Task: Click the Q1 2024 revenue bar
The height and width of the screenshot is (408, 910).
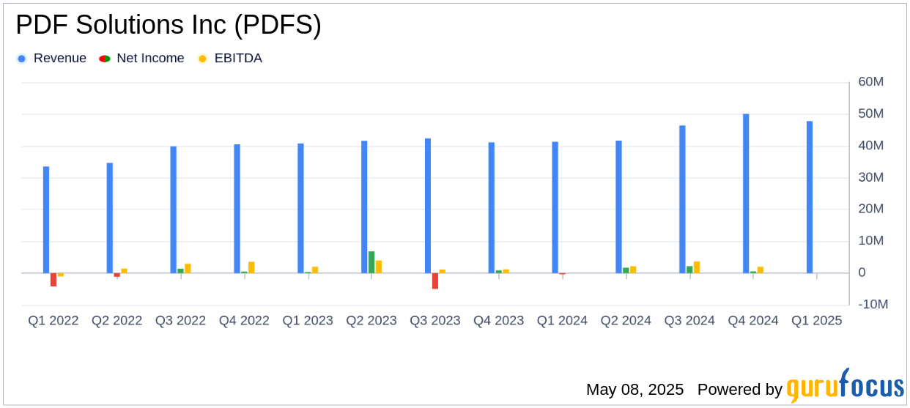Action: [x=555, y=207]
